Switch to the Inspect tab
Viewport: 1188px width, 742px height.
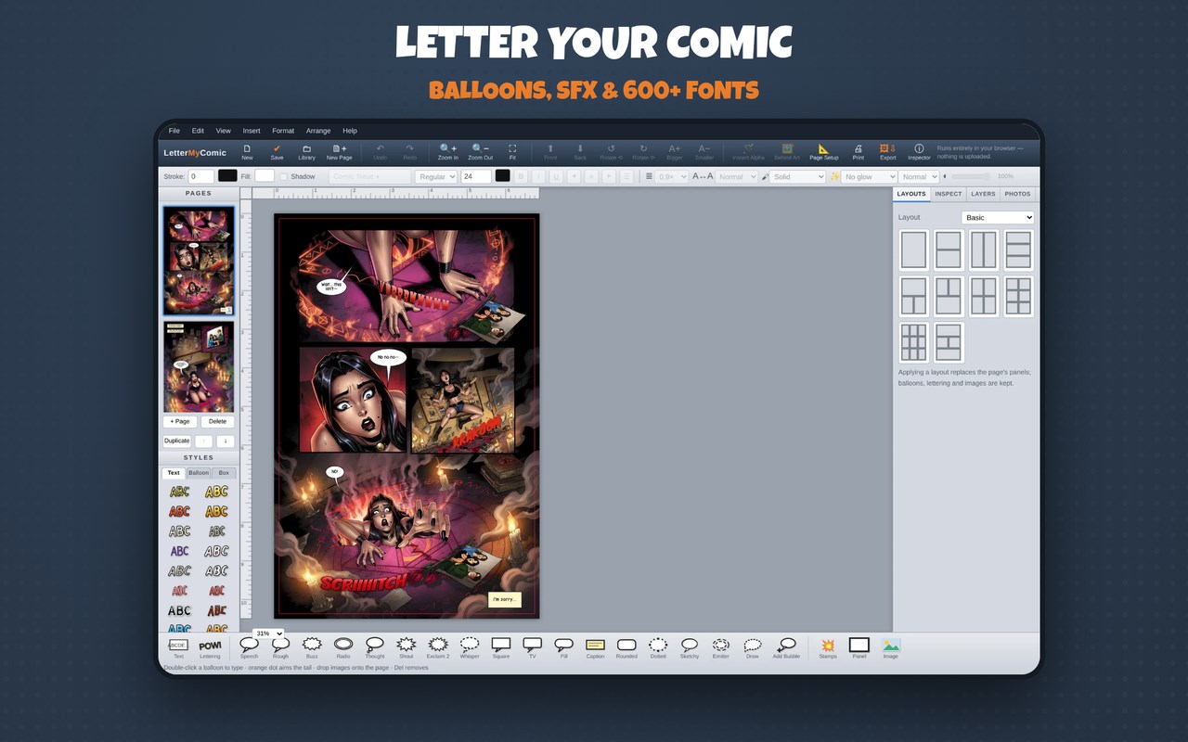tap(949, 194)
